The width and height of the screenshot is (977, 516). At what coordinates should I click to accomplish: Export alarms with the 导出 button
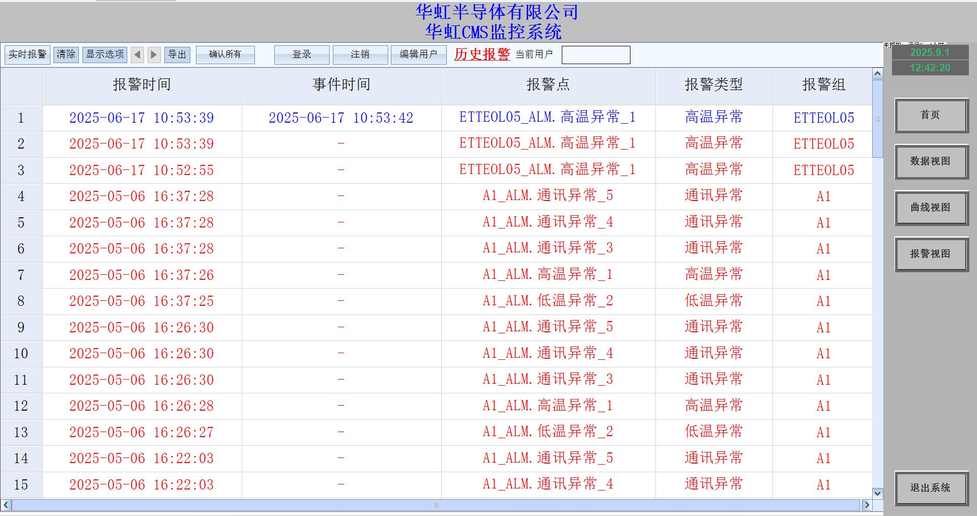point(177,54)
